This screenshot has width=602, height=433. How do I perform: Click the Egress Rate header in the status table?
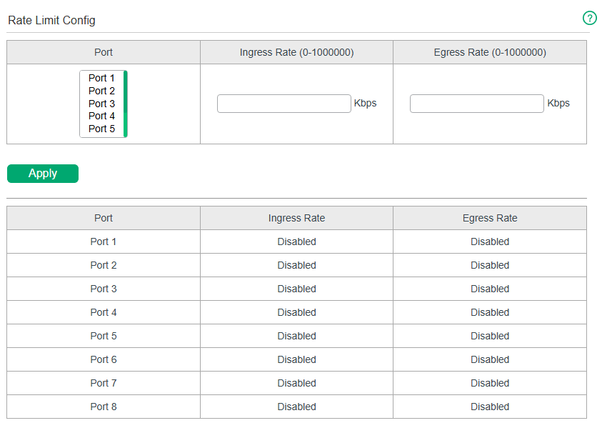(490, 218)
